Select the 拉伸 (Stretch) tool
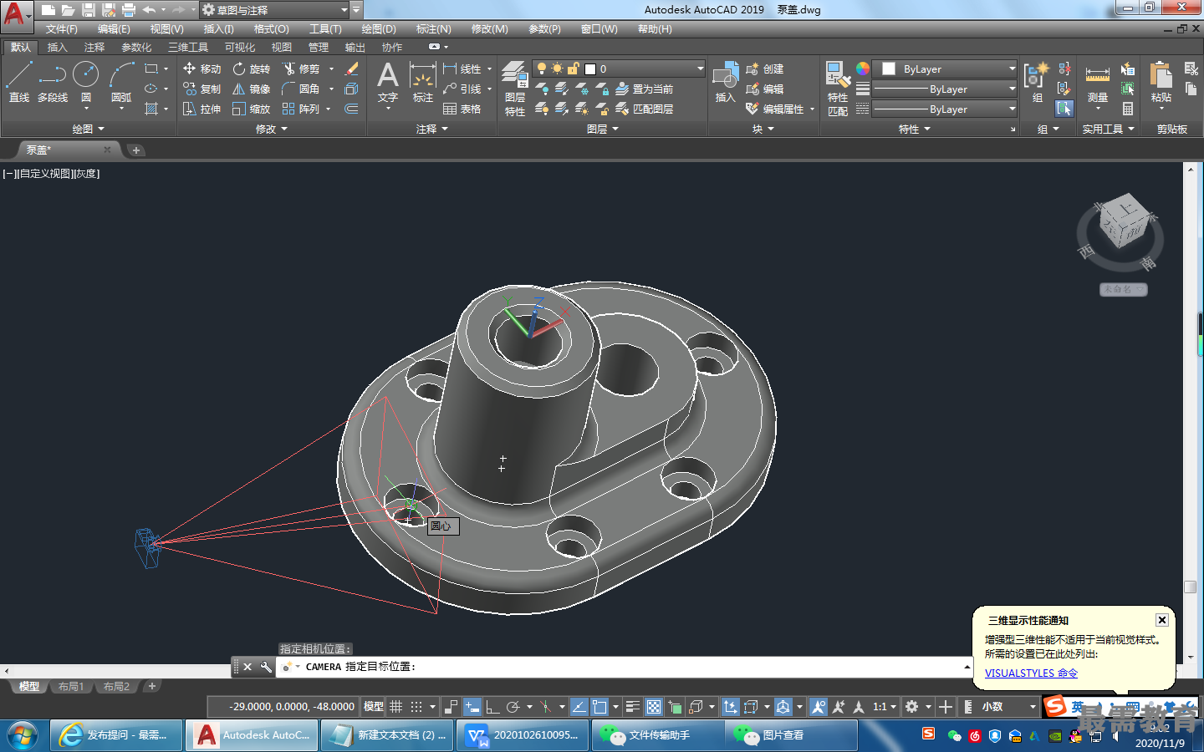The width and height of the screenshot is (1204, 752). click(202, 109)
